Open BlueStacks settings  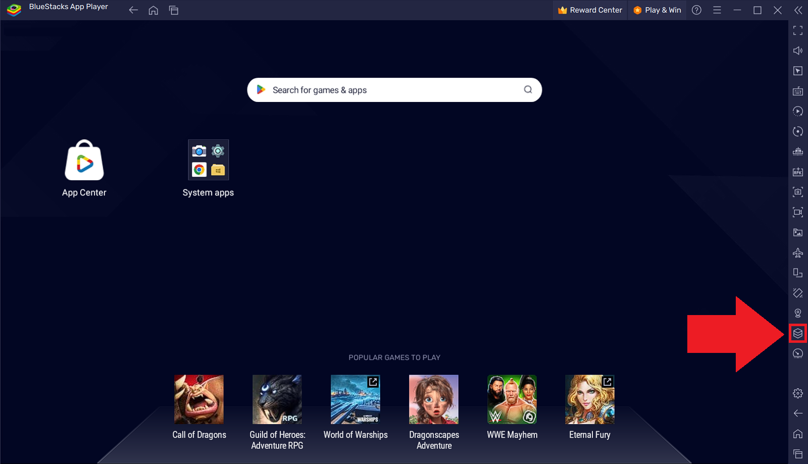798,393
